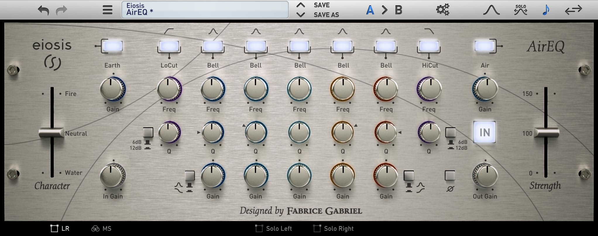598x236 pixels.
Task: Click the LoCut Freq knob
Action: click(x=169, y=89)
